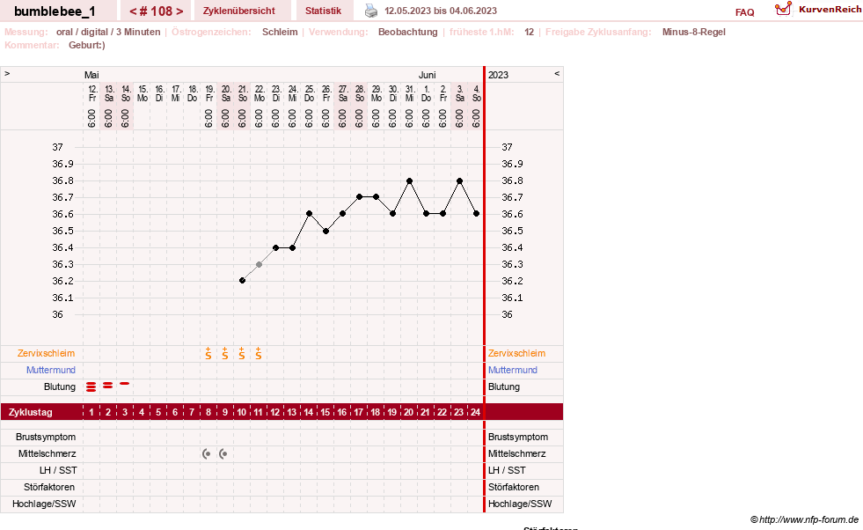Click the right Hochlage/SSW label
Image resolution: width=863 pixels, height=530 pixels.
pos(520,504)
